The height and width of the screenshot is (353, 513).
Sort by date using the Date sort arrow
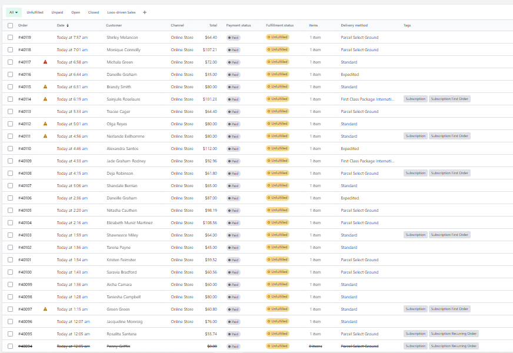click(x=68, y=25)
